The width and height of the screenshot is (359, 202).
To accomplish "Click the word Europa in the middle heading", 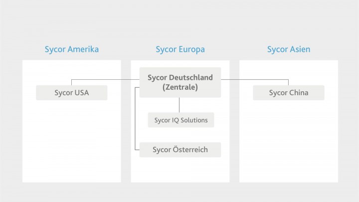I will [192, 50].
